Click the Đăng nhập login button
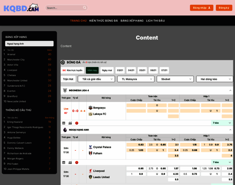The height and width of the screenshot is (185, 235). click(x=202, y=8)
